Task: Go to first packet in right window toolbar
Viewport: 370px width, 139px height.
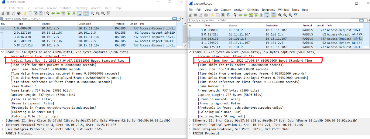Action: (x=256, y=15)
